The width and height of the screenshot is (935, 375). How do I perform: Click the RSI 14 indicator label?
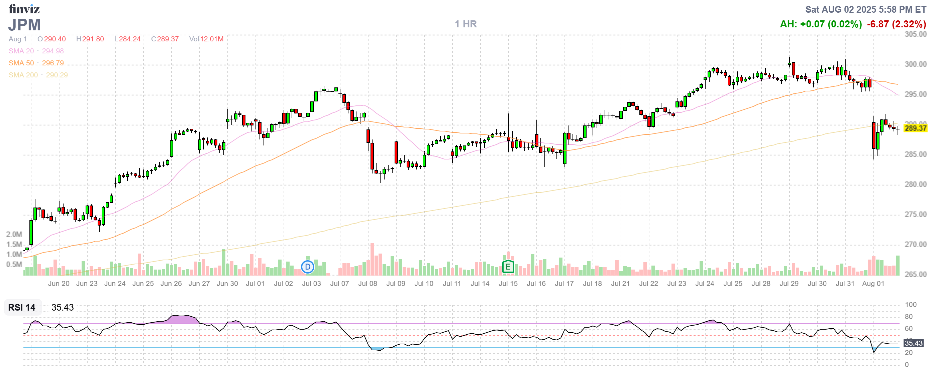(22, 307)
